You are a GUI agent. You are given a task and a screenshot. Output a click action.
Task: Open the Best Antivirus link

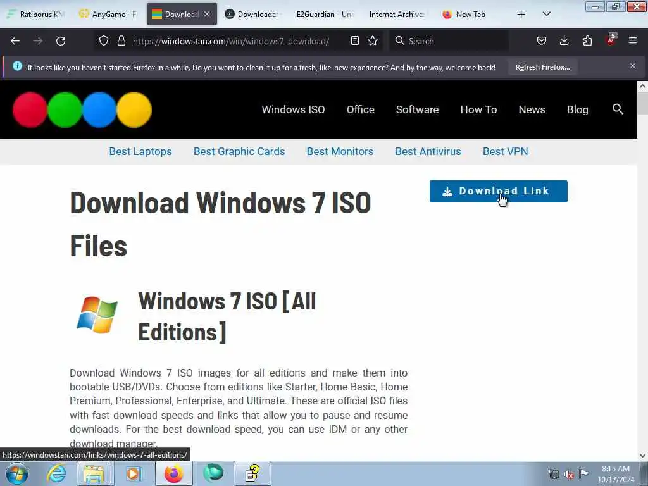click(x=428, y=151)
